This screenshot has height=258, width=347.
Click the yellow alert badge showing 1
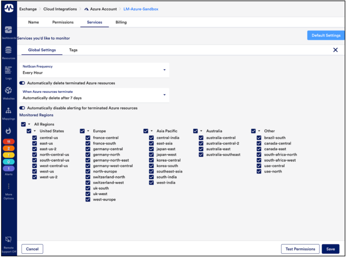point(8,155)
